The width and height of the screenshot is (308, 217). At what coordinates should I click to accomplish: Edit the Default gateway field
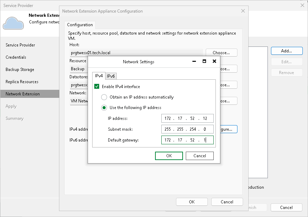187,140
